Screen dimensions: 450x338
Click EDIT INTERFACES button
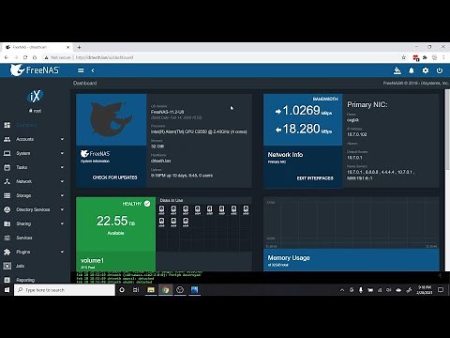click(315, 178)
